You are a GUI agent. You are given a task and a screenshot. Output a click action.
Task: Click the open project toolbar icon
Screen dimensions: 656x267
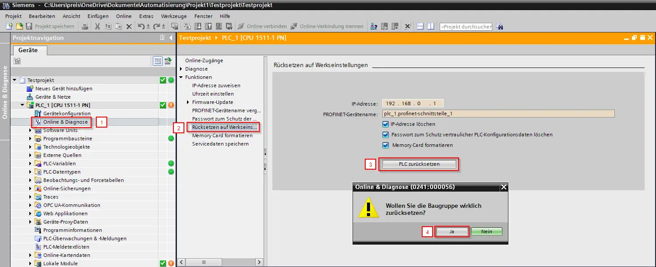click(19, 26)
